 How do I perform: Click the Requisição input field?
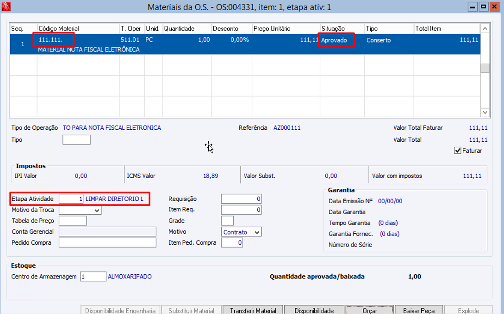pyautogui.click(x=241, y=199)
